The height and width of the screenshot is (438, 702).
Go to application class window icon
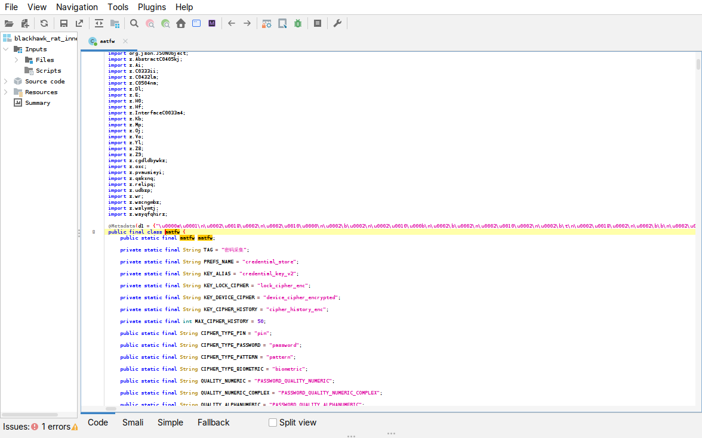point(196,24)
